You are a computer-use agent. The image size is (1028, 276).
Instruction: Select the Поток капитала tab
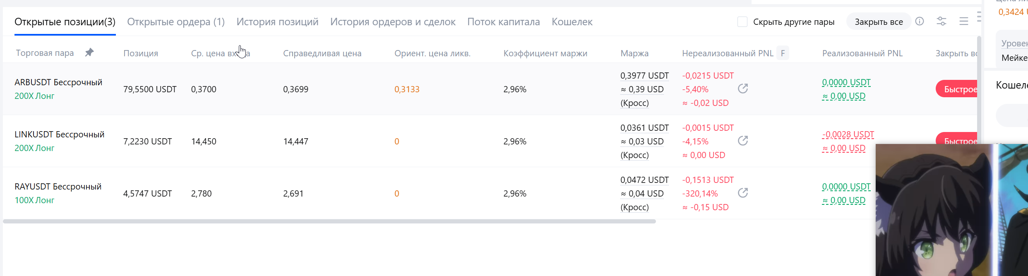pos(504,22)
